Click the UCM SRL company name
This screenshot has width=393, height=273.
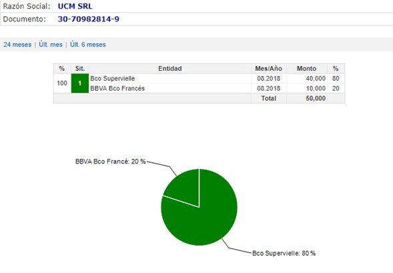[x=75, y=6]
